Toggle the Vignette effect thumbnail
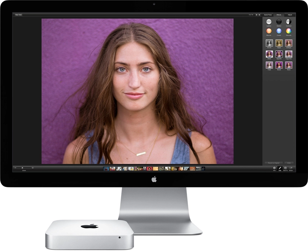The width and height of the screenshot is (308, 251). point(279,53)
